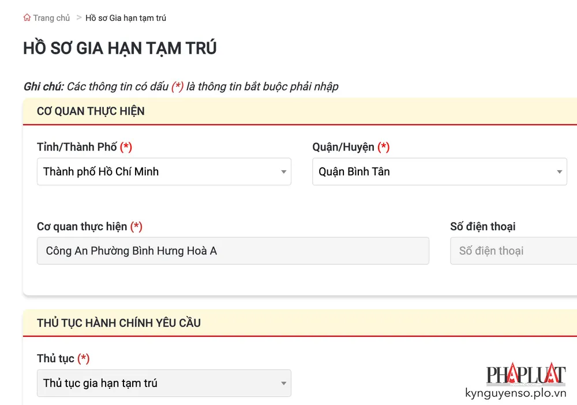
Task: Click the Quận/Huyện dropdown chevron
Action: click(559, 171)
